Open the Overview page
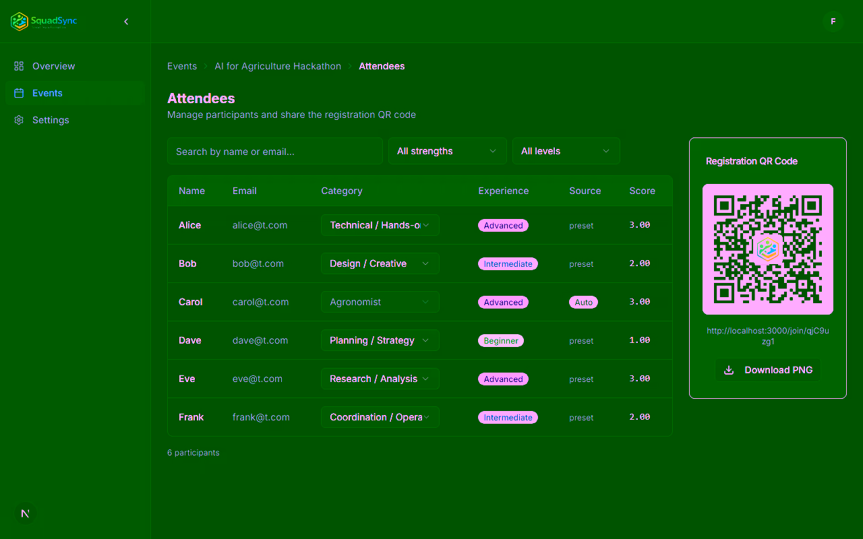Viewport: 863px width, 539px height. 75,66
